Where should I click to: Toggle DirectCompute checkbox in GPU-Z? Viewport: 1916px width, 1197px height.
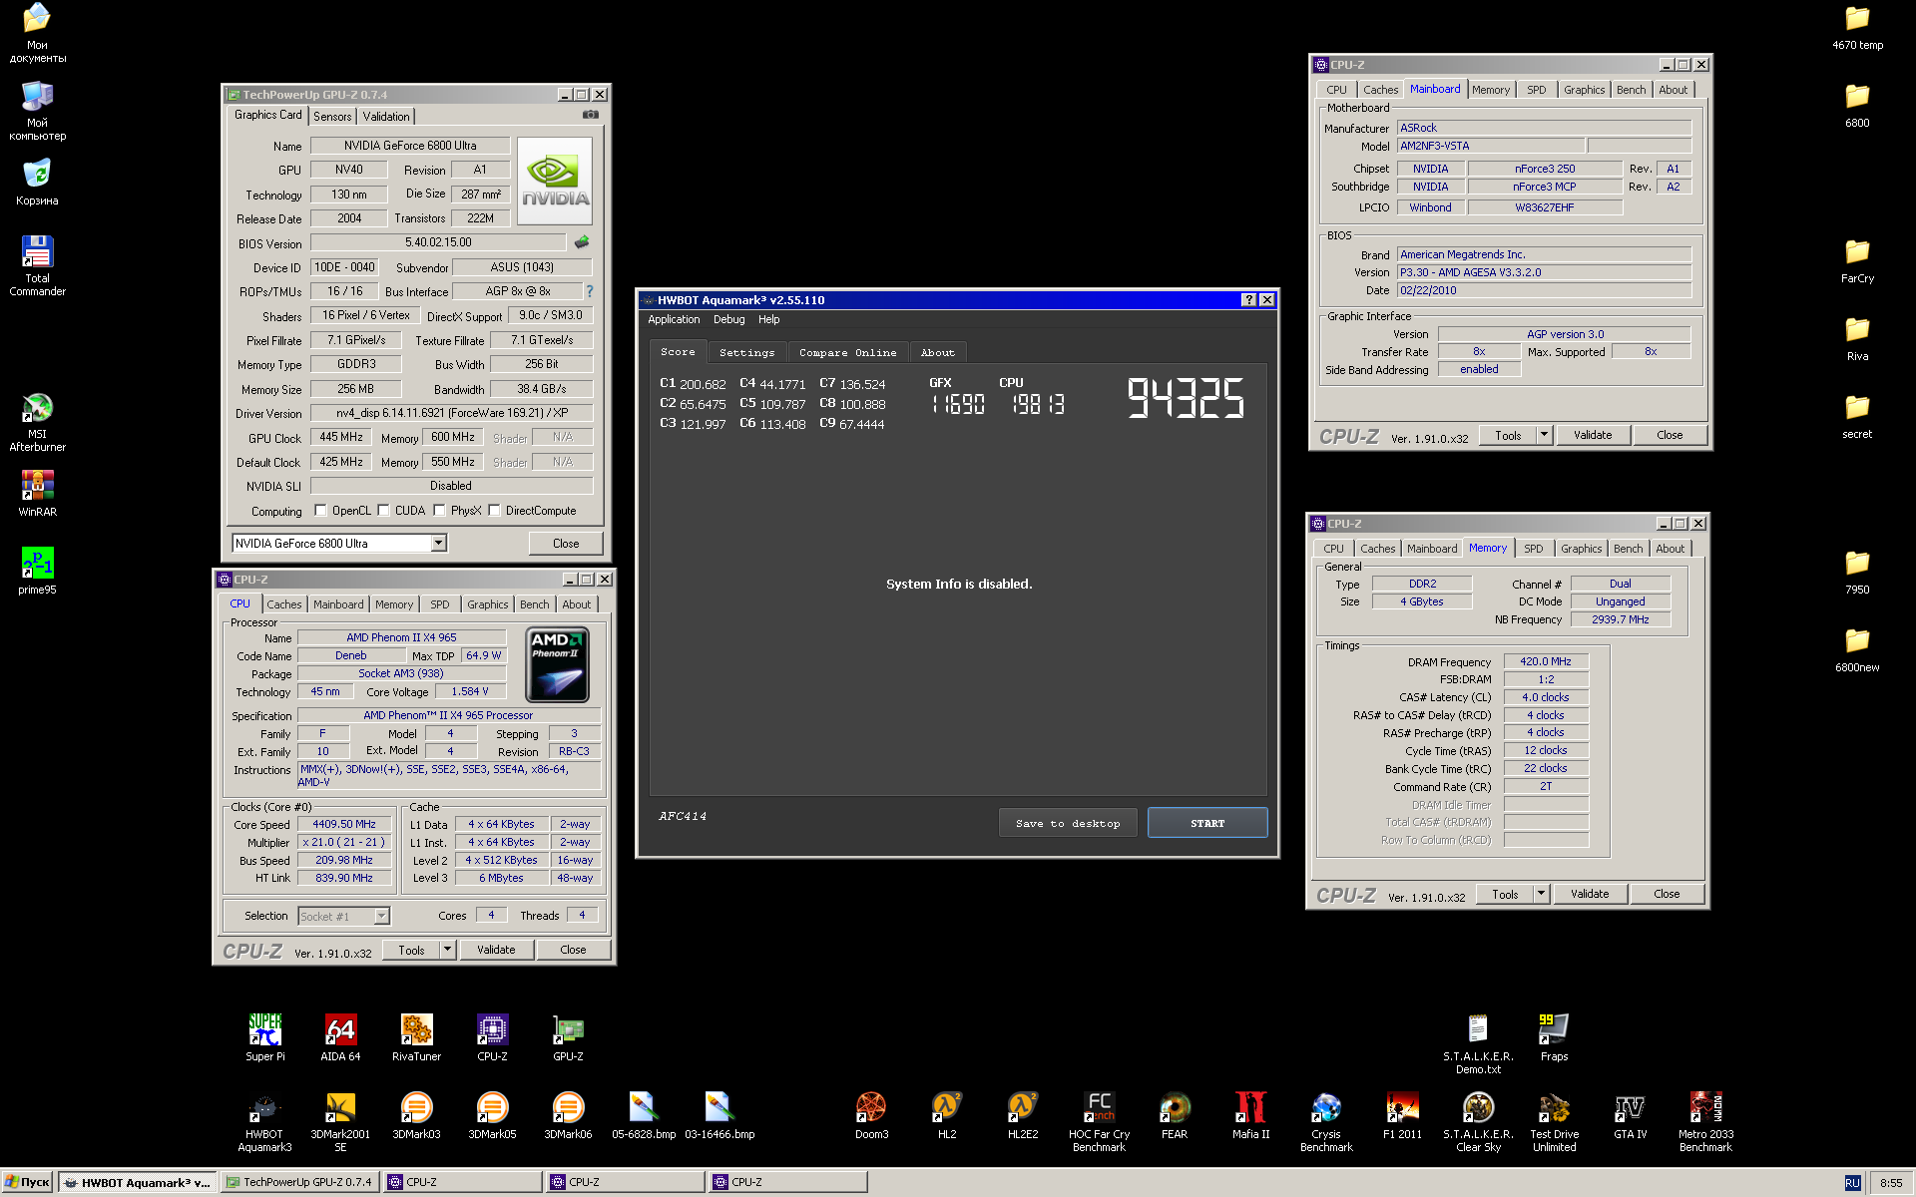pos(494,511)
